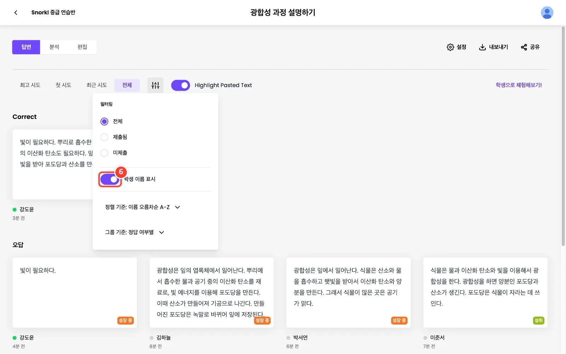Click student name 김하늘
The height and width of the screenshot is (354, 566).
163,338
